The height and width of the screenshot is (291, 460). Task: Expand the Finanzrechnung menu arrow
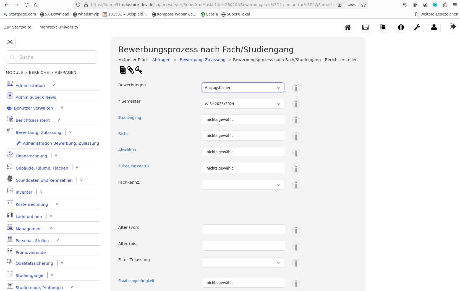click(x=56, y=156)
